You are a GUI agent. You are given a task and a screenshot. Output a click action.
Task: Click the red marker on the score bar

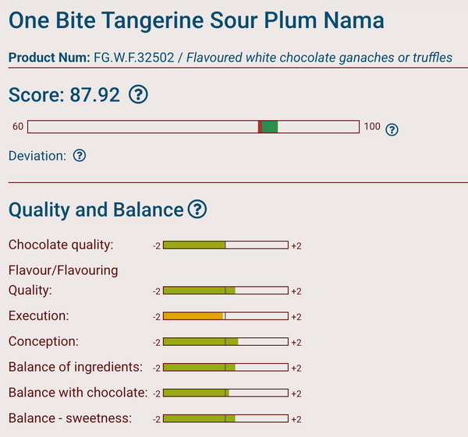point(260,127)
